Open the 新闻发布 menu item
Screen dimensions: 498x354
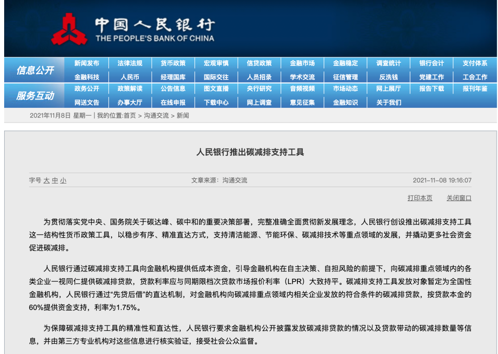click(x=87, y=63)
